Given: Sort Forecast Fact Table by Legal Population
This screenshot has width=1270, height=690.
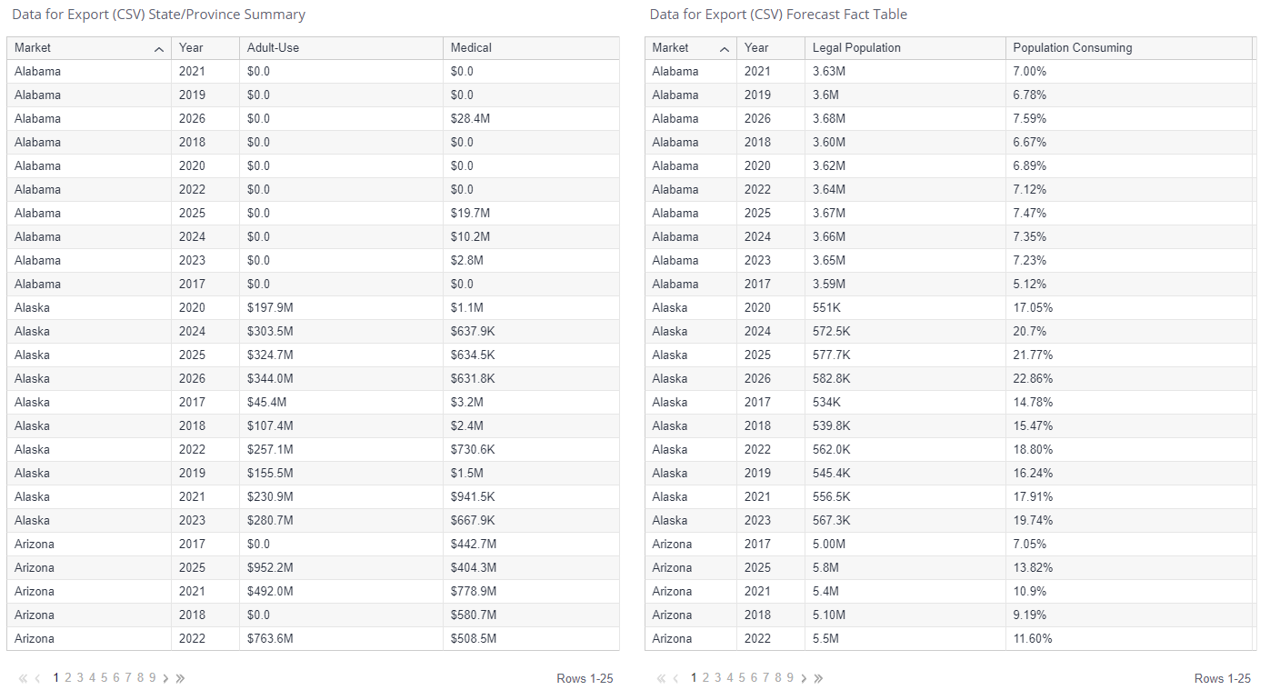Looking at the screenshot, I should 856,48.
